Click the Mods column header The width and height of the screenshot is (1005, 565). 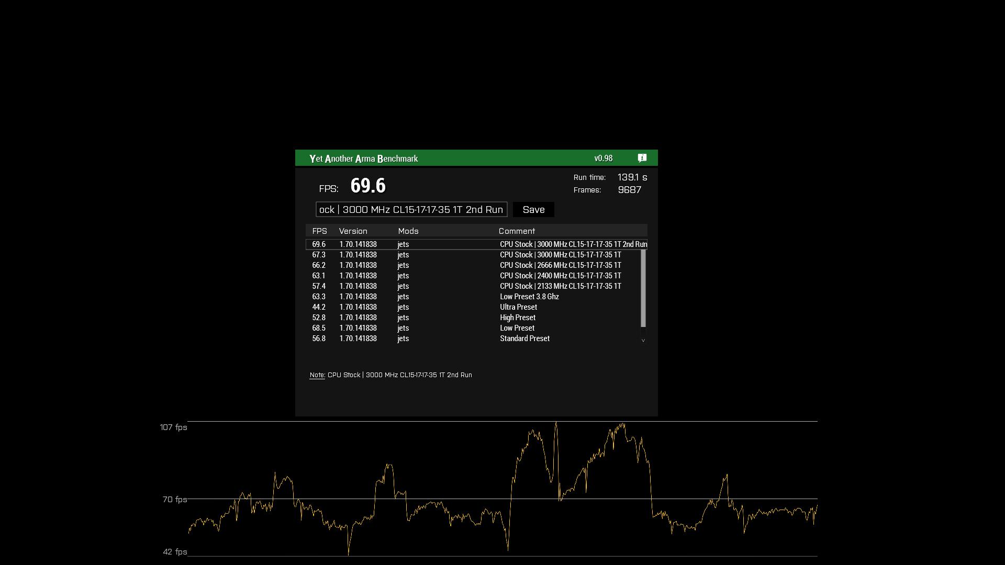[408, 231]
